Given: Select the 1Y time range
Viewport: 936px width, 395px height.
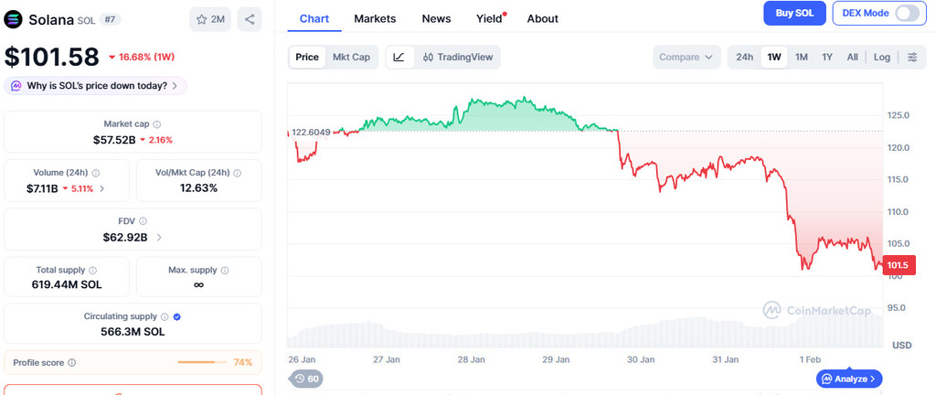Looking at the screenshot, I should tap(827, 57).
